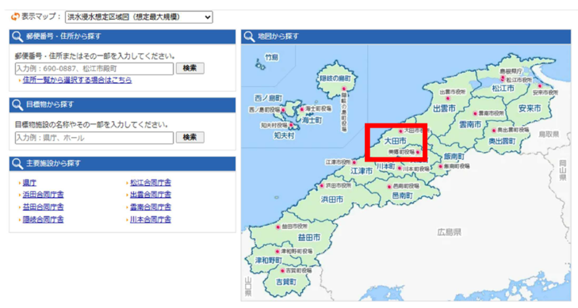
Task: Click the magnifier icon in 目標物から探す header
Action: [17, 105]
